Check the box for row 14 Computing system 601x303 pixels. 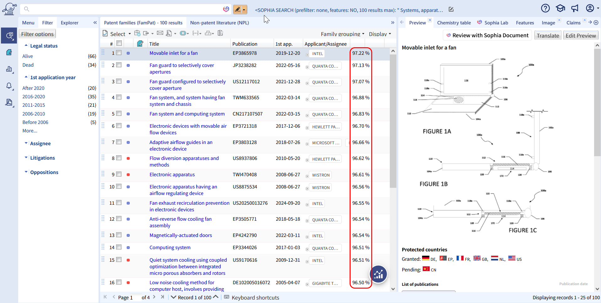click(119, 247)
